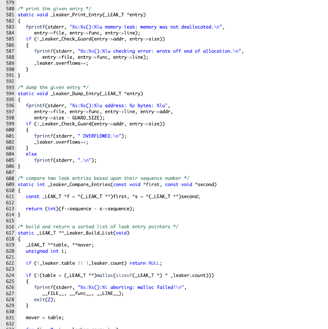This screenshot has width=328, height=329.
Task: Click line number 594 in the gutter
Action: [10, 93]
